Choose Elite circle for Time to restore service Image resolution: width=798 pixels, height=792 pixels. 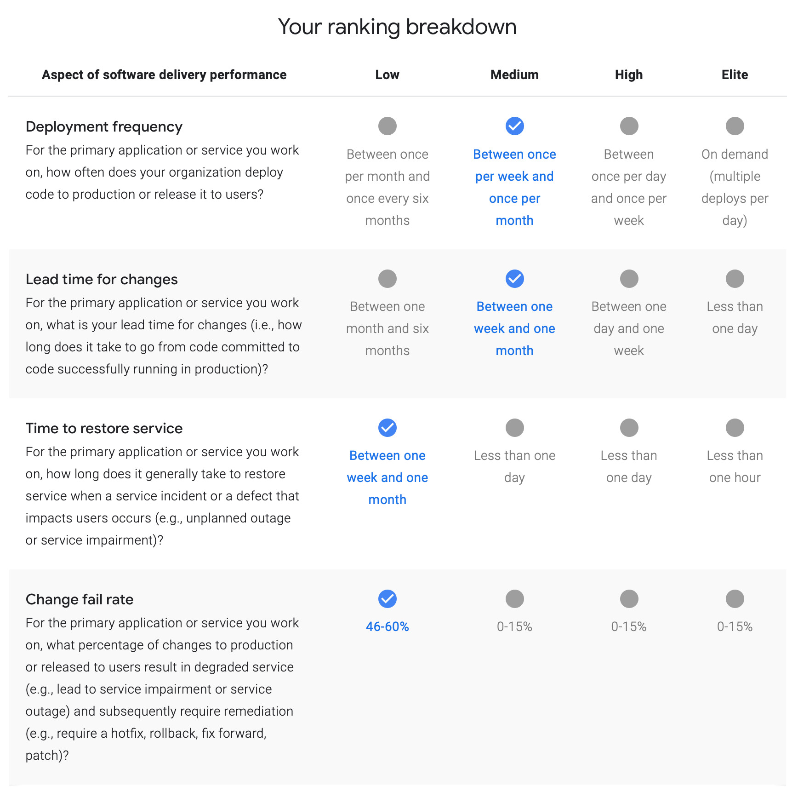point(735,428)
